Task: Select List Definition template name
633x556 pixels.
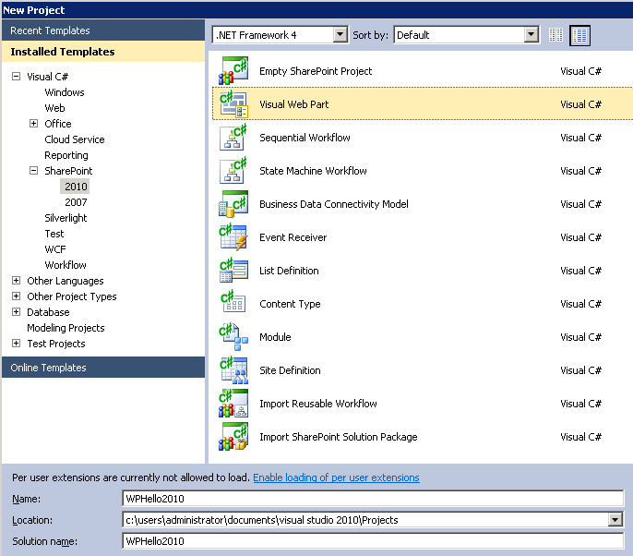Action: tap(289, 271)
